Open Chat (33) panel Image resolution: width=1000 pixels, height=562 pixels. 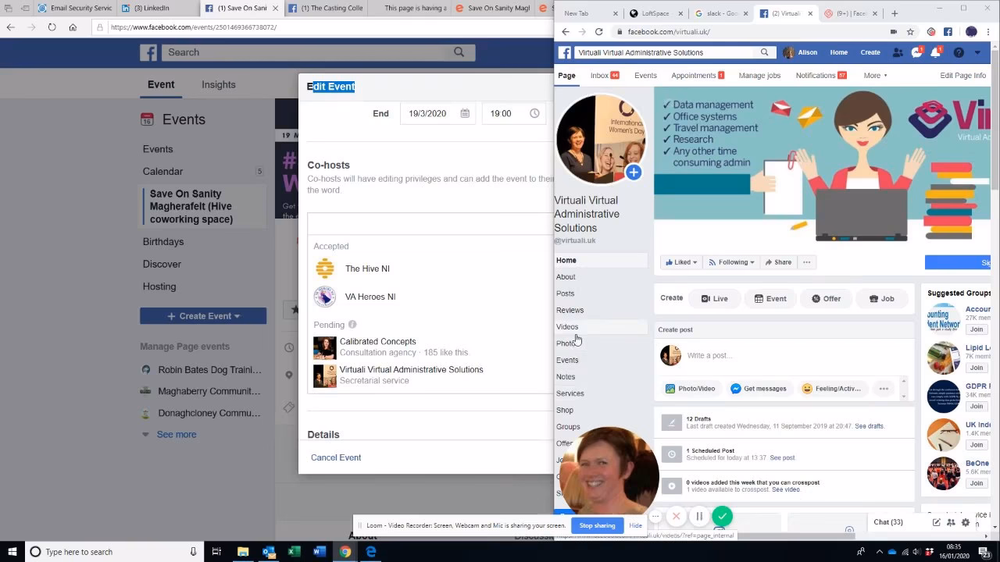coord(888,522)
